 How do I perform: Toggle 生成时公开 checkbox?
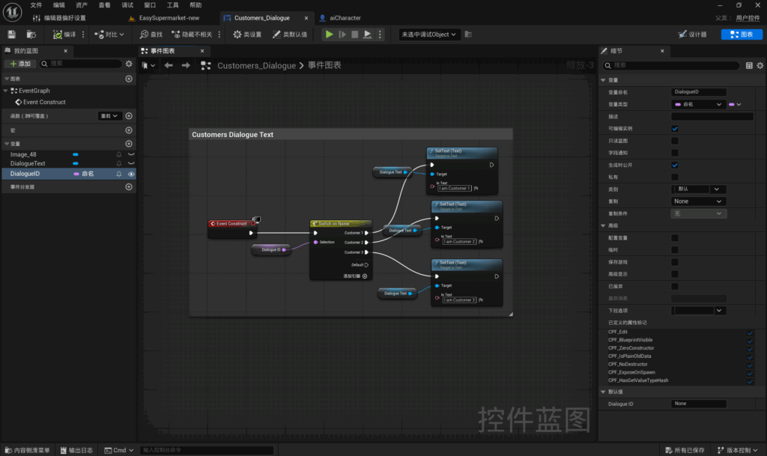click(675, 165)
